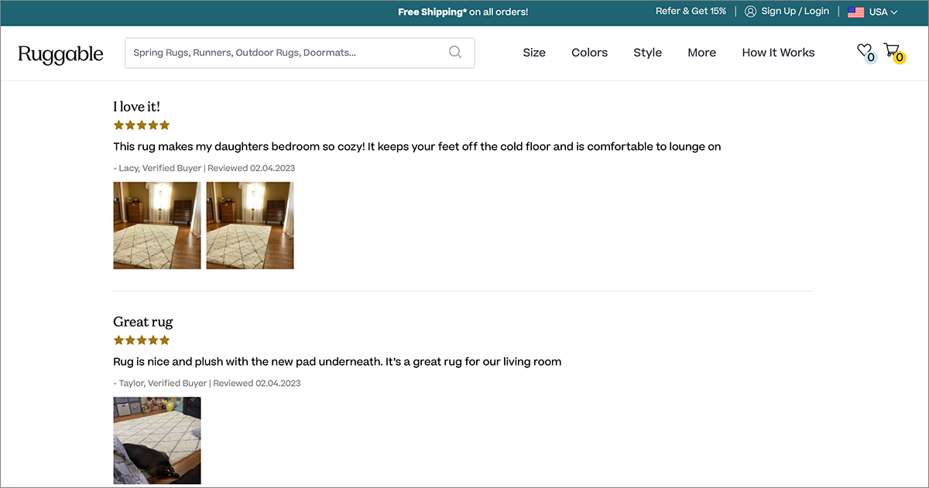The height and width of the screenshot is (488, 929).
Task: Click the fifth star on Lacy's review rating
Action: [164, 125]
